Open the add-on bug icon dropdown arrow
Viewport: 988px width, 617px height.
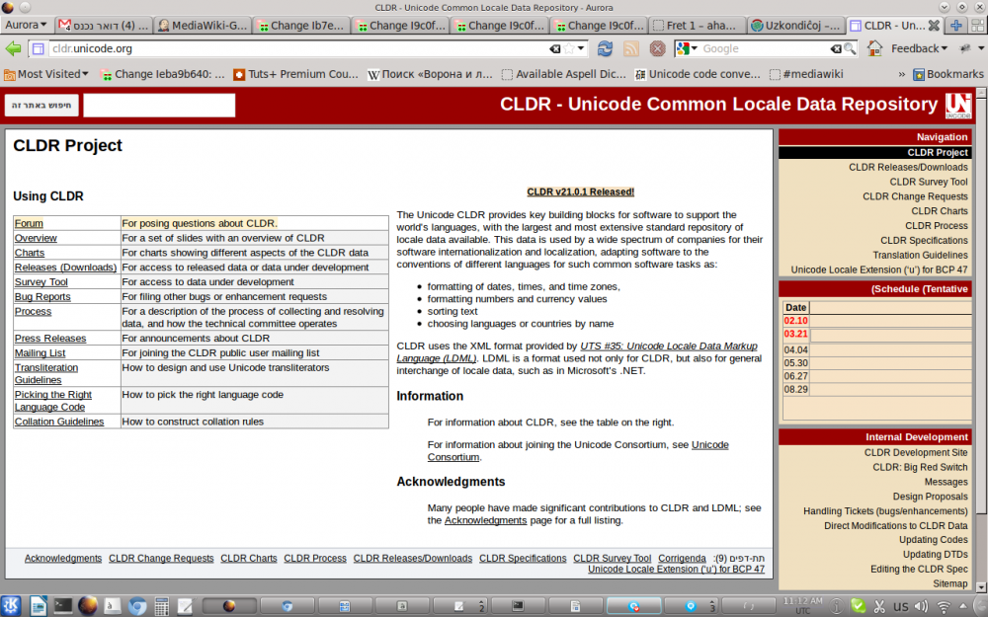click(x=981, y=48)
